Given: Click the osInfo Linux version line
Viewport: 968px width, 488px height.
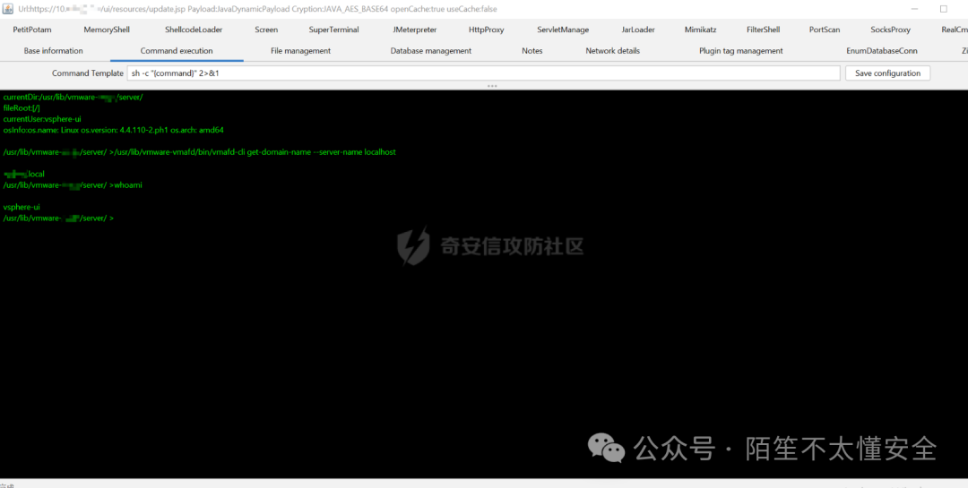Looking at the screenshot, I should click(x=114, y=130).
